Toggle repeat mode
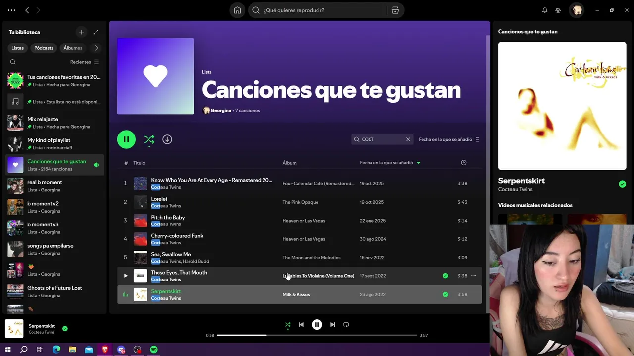The width and height of the screenshot is (634, 356). (346, 325)
